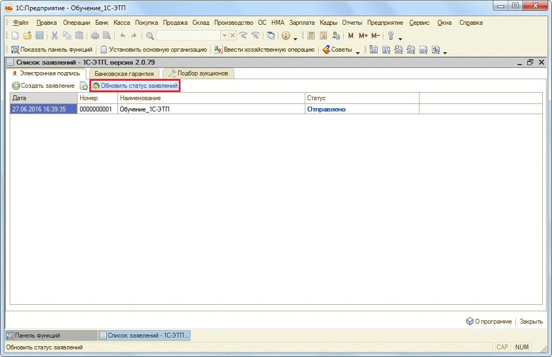Click the Обучение_1С-ЭТП name cell
552x357 pixels.
(211, 109)
